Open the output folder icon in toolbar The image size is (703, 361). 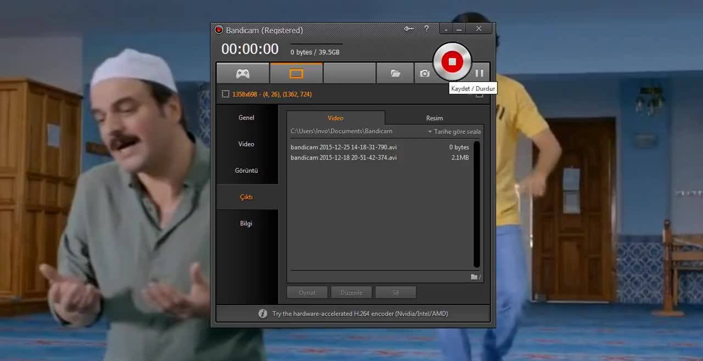pos(395,73)
